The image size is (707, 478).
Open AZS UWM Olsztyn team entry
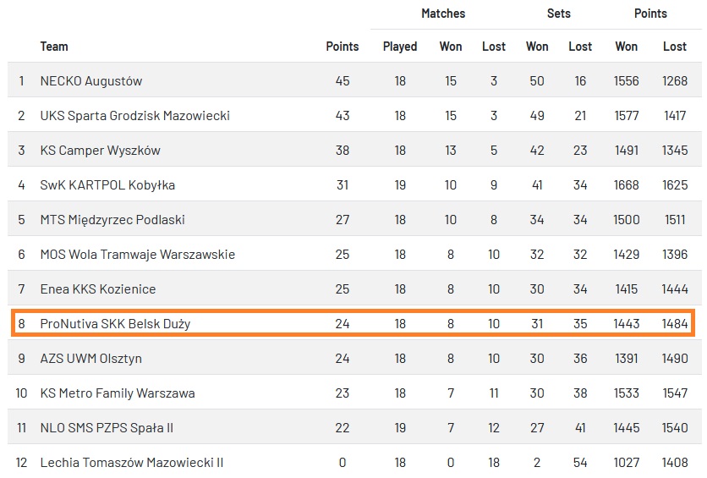[x=90, y=359]
